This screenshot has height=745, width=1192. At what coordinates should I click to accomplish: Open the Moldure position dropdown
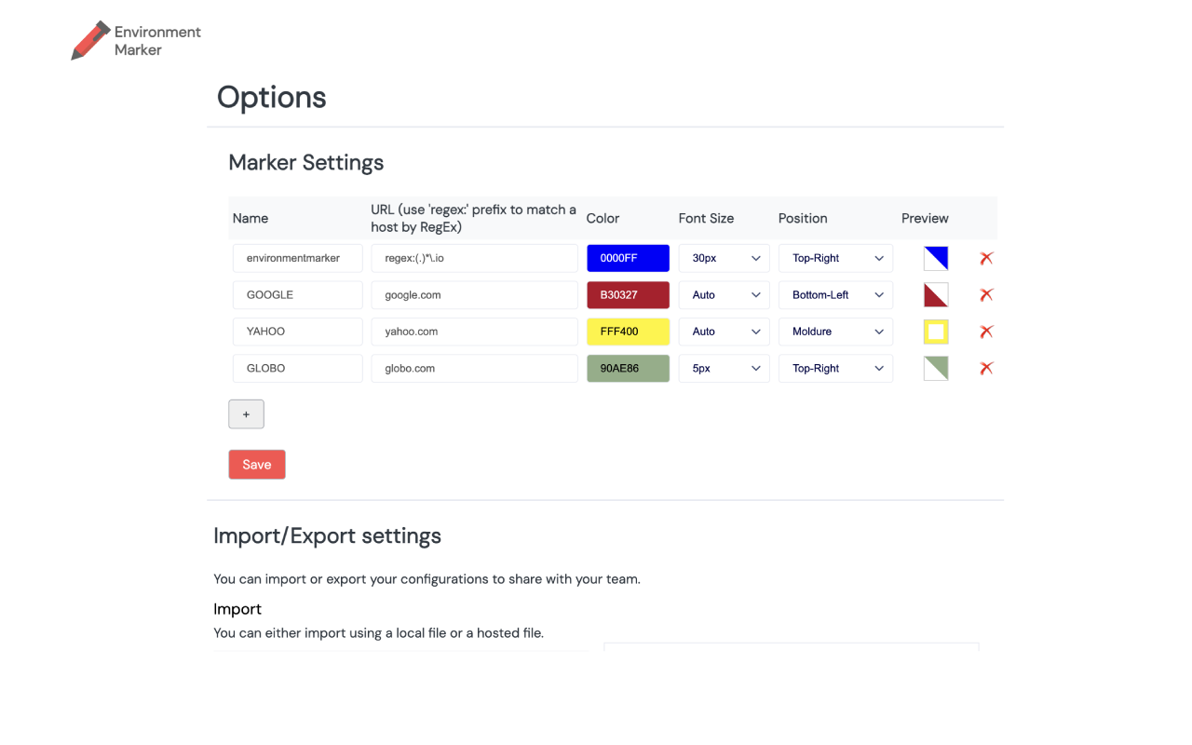coord(835,332)
